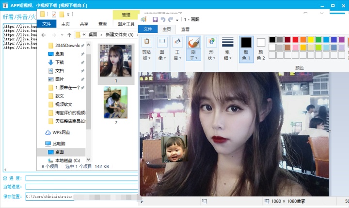Select 颜色 1 foreground color box
349x208 pixels.
pyautogui.click(x=246, y=49)
